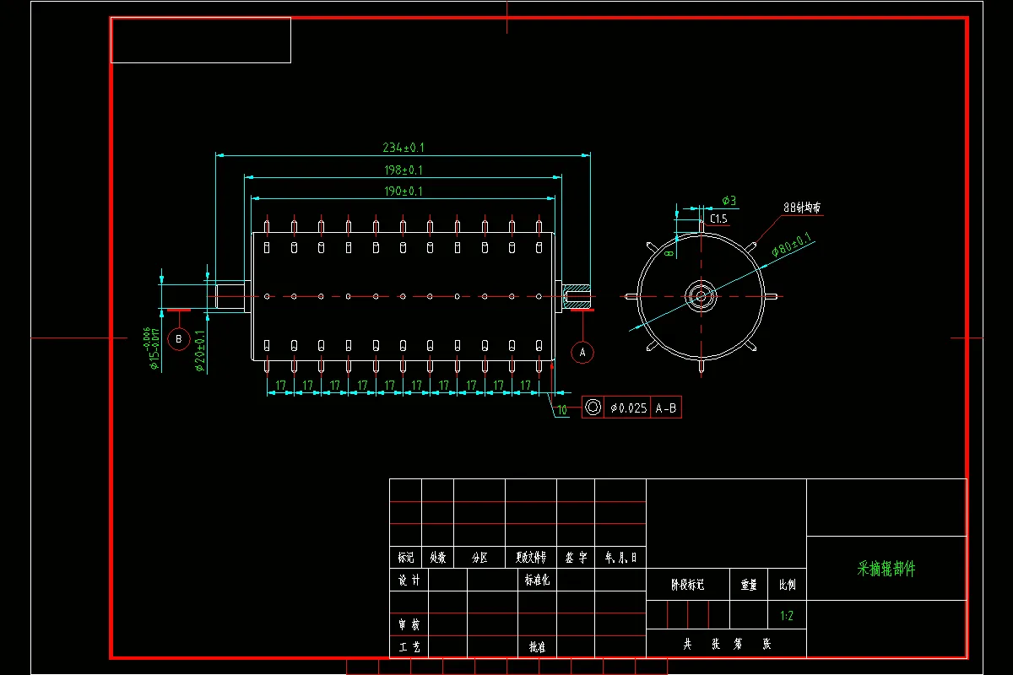Select the 比例 title block cell

(787, 584)
